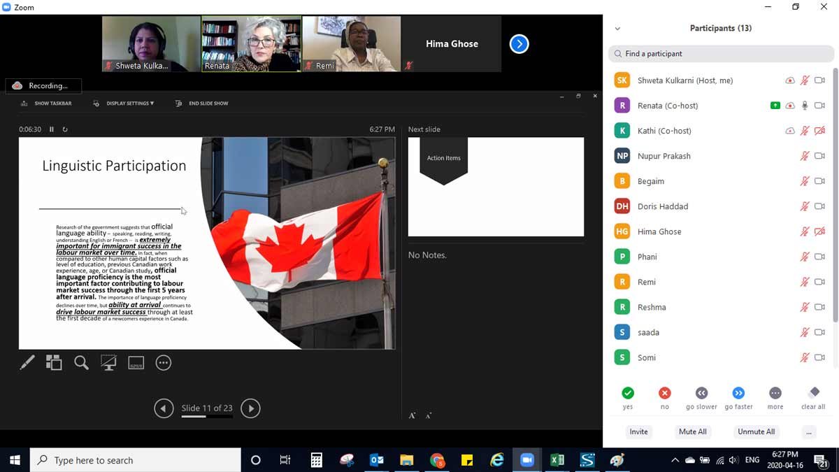839x472 pixels.
Task: Open more slide show options ellipsis
Action: coord(164,362)
